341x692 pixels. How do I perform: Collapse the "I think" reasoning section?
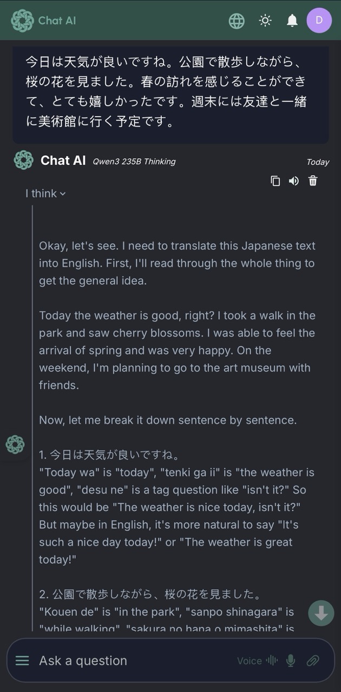[45, 194]
